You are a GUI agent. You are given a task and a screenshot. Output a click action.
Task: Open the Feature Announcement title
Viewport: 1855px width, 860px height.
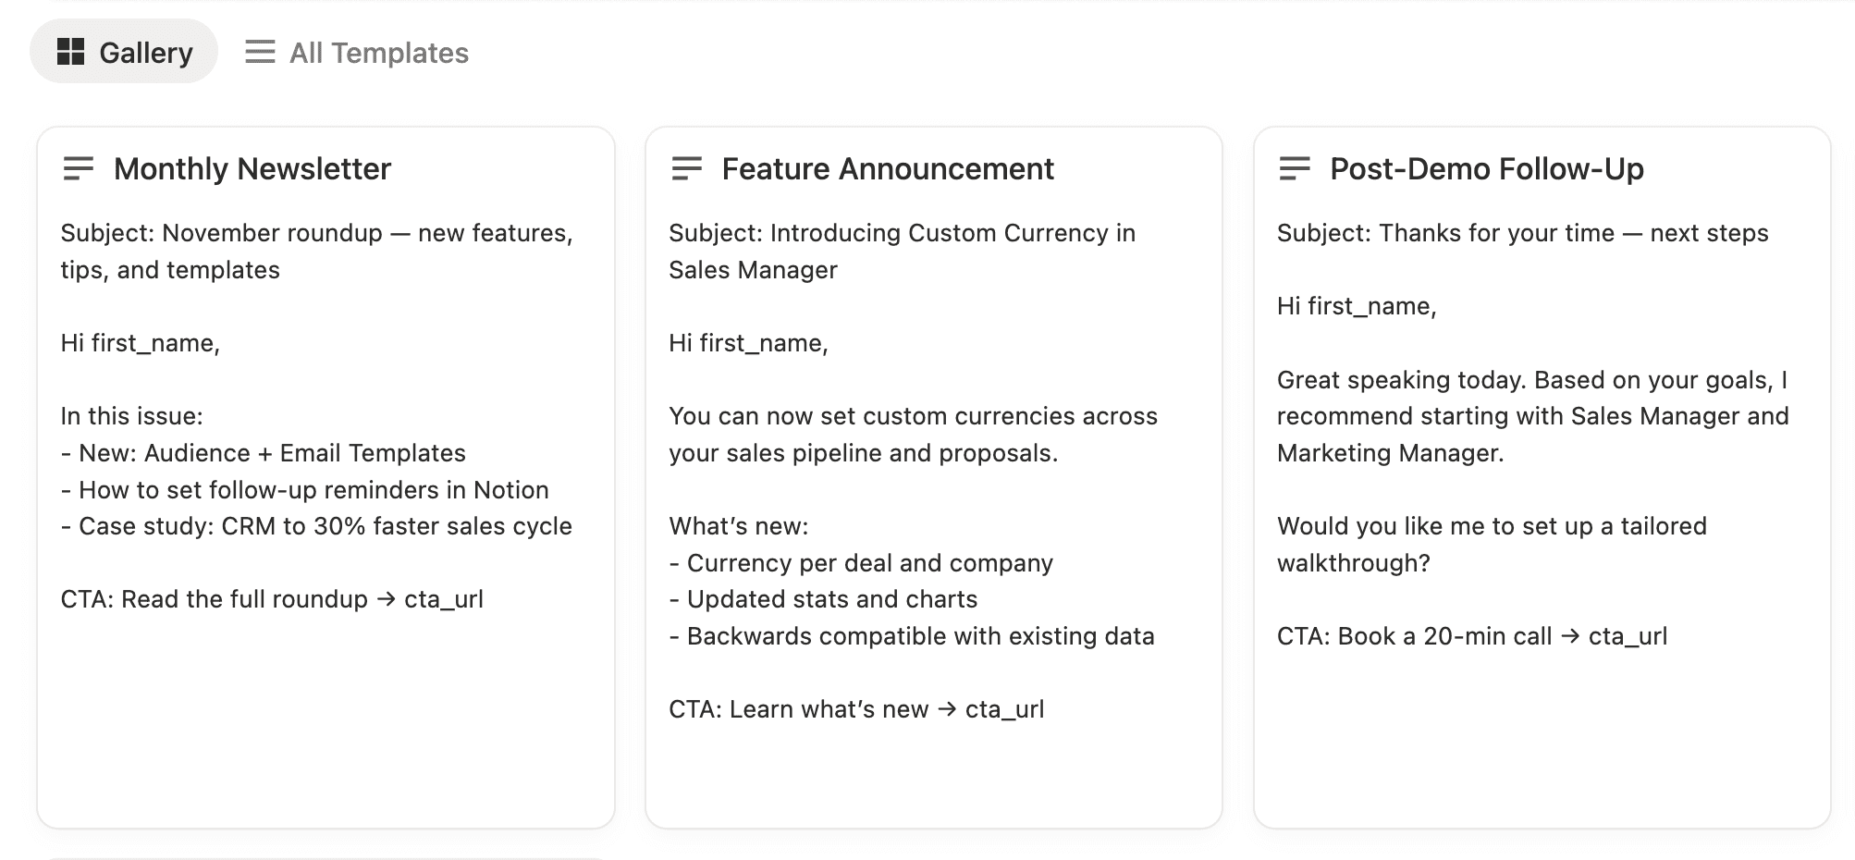(x=887, y=168)
